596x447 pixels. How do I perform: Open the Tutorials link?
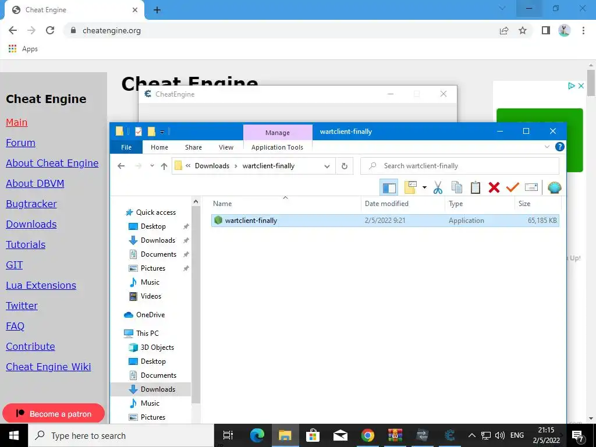tap(26, 245)
